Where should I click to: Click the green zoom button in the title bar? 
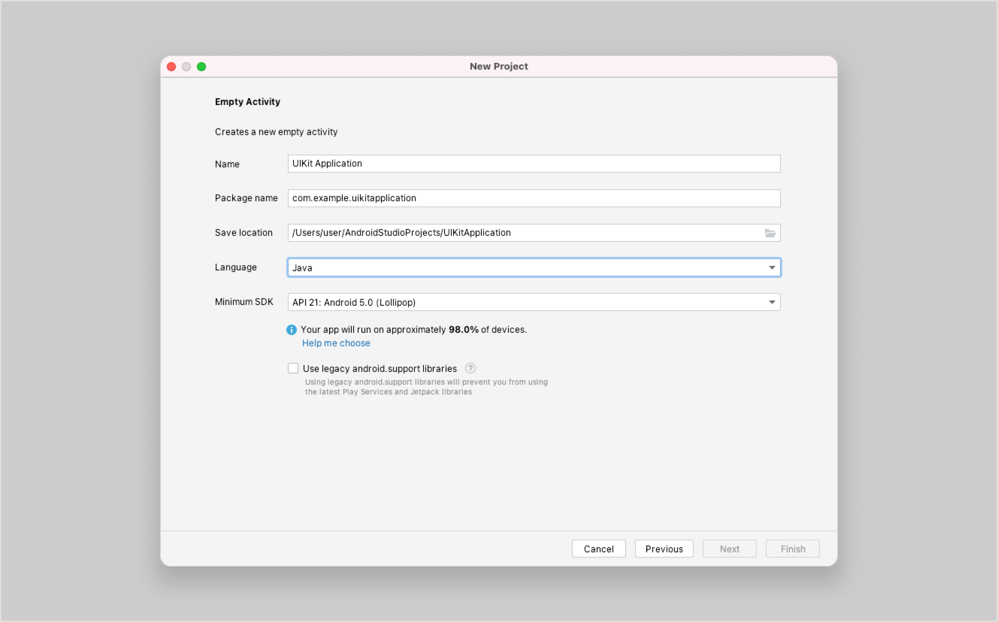coord(202,66)
